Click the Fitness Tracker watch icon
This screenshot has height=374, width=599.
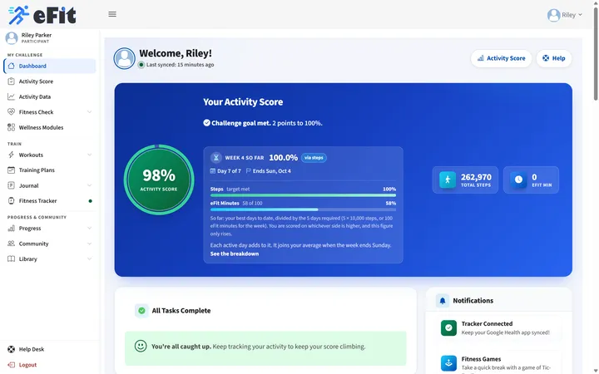(x=11, y=201)
